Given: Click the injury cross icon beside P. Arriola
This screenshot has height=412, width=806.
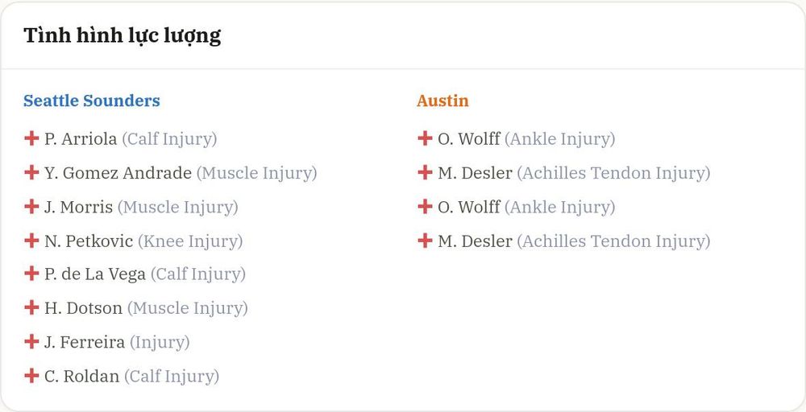Looking at the screenshot, I should pyautogui.click(x=31, y=138).
